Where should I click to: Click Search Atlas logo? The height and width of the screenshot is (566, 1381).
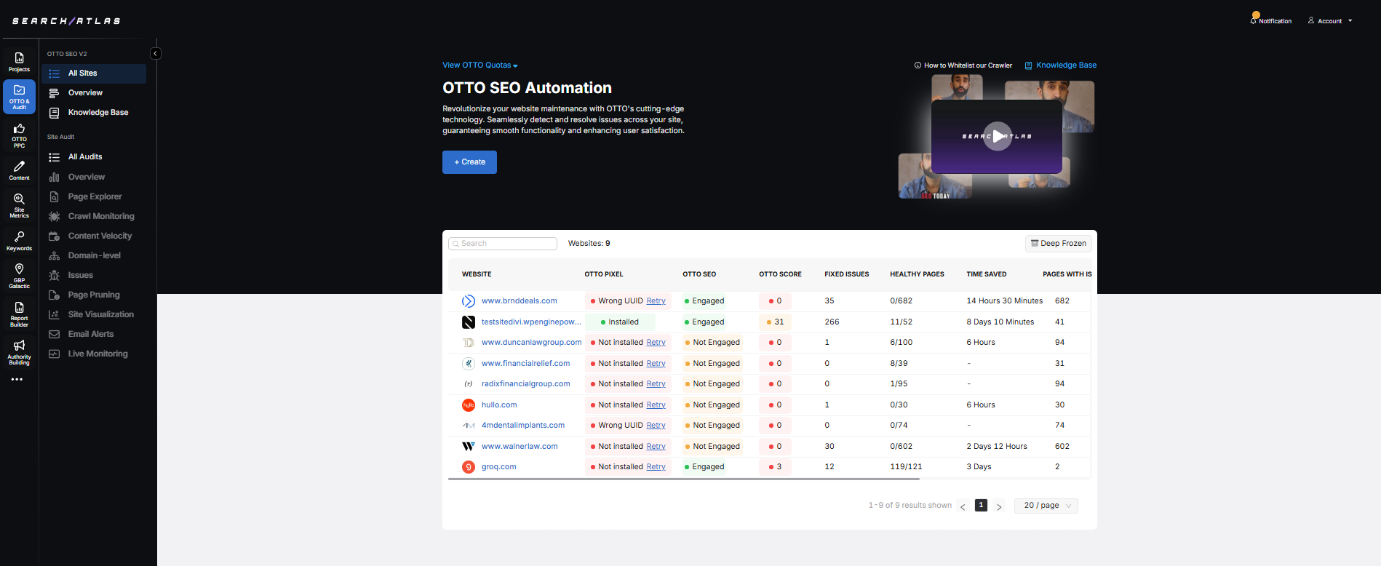tap(66, 21)
